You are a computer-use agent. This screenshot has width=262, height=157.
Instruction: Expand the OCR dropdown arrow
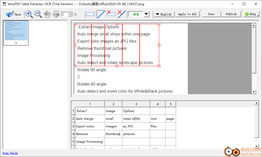pos(146,14)
